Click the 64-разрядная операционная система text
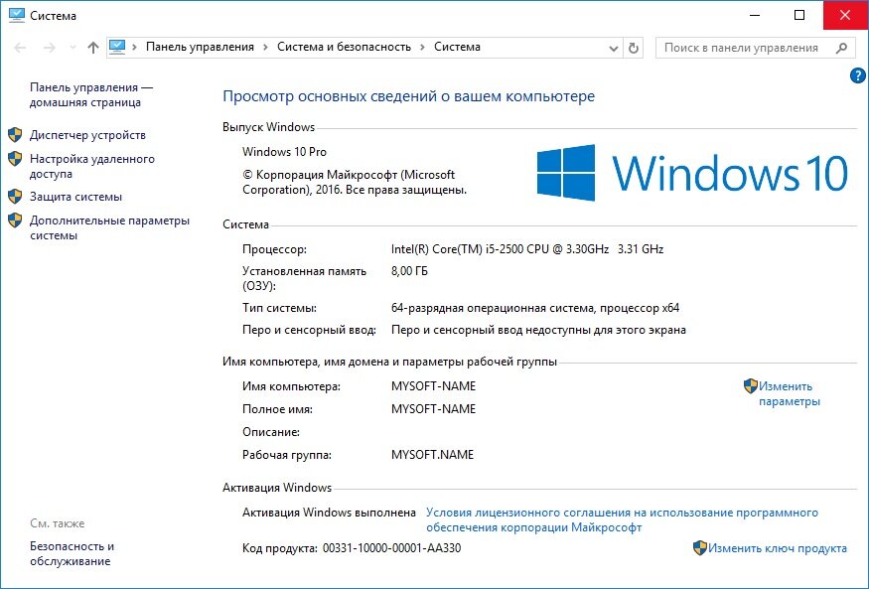Viewport: 869px width, 589px height. [535, 308]
